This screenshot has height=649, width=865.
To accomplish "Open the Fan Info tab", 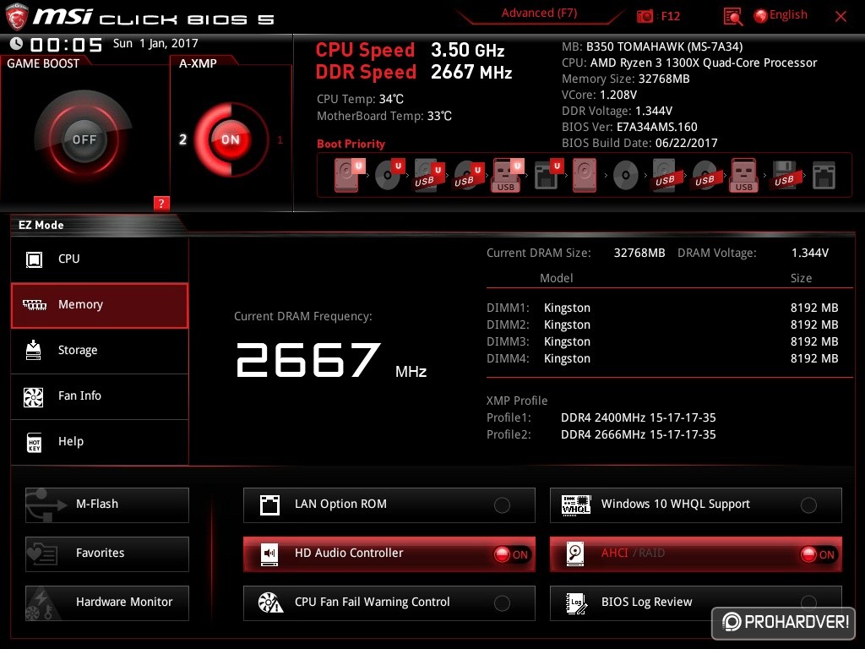I will (x=100, y=396).
